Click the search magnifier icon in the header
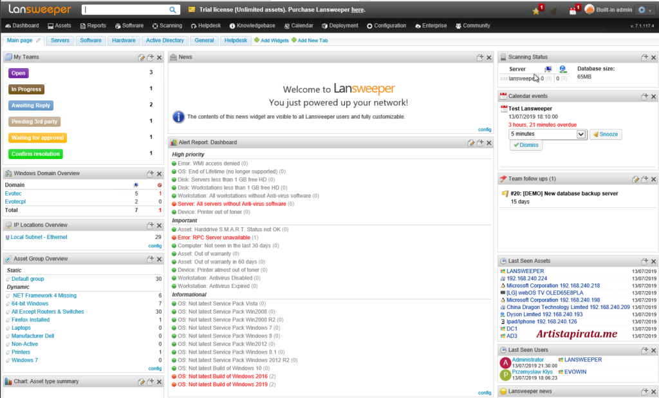The height and width of the screenshot is (398, 659). coord(172,10)
